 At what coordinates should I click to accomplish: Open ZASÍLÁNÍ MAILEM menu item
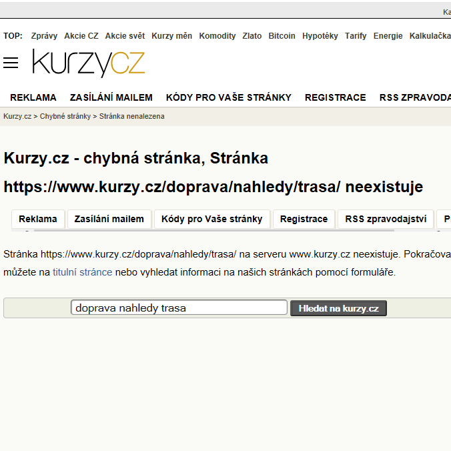pos(111,97)
